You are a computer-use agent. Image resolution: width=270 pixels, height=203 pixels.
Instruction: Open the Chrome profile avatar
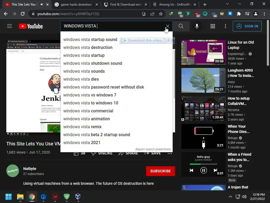(x=256, y=14)
